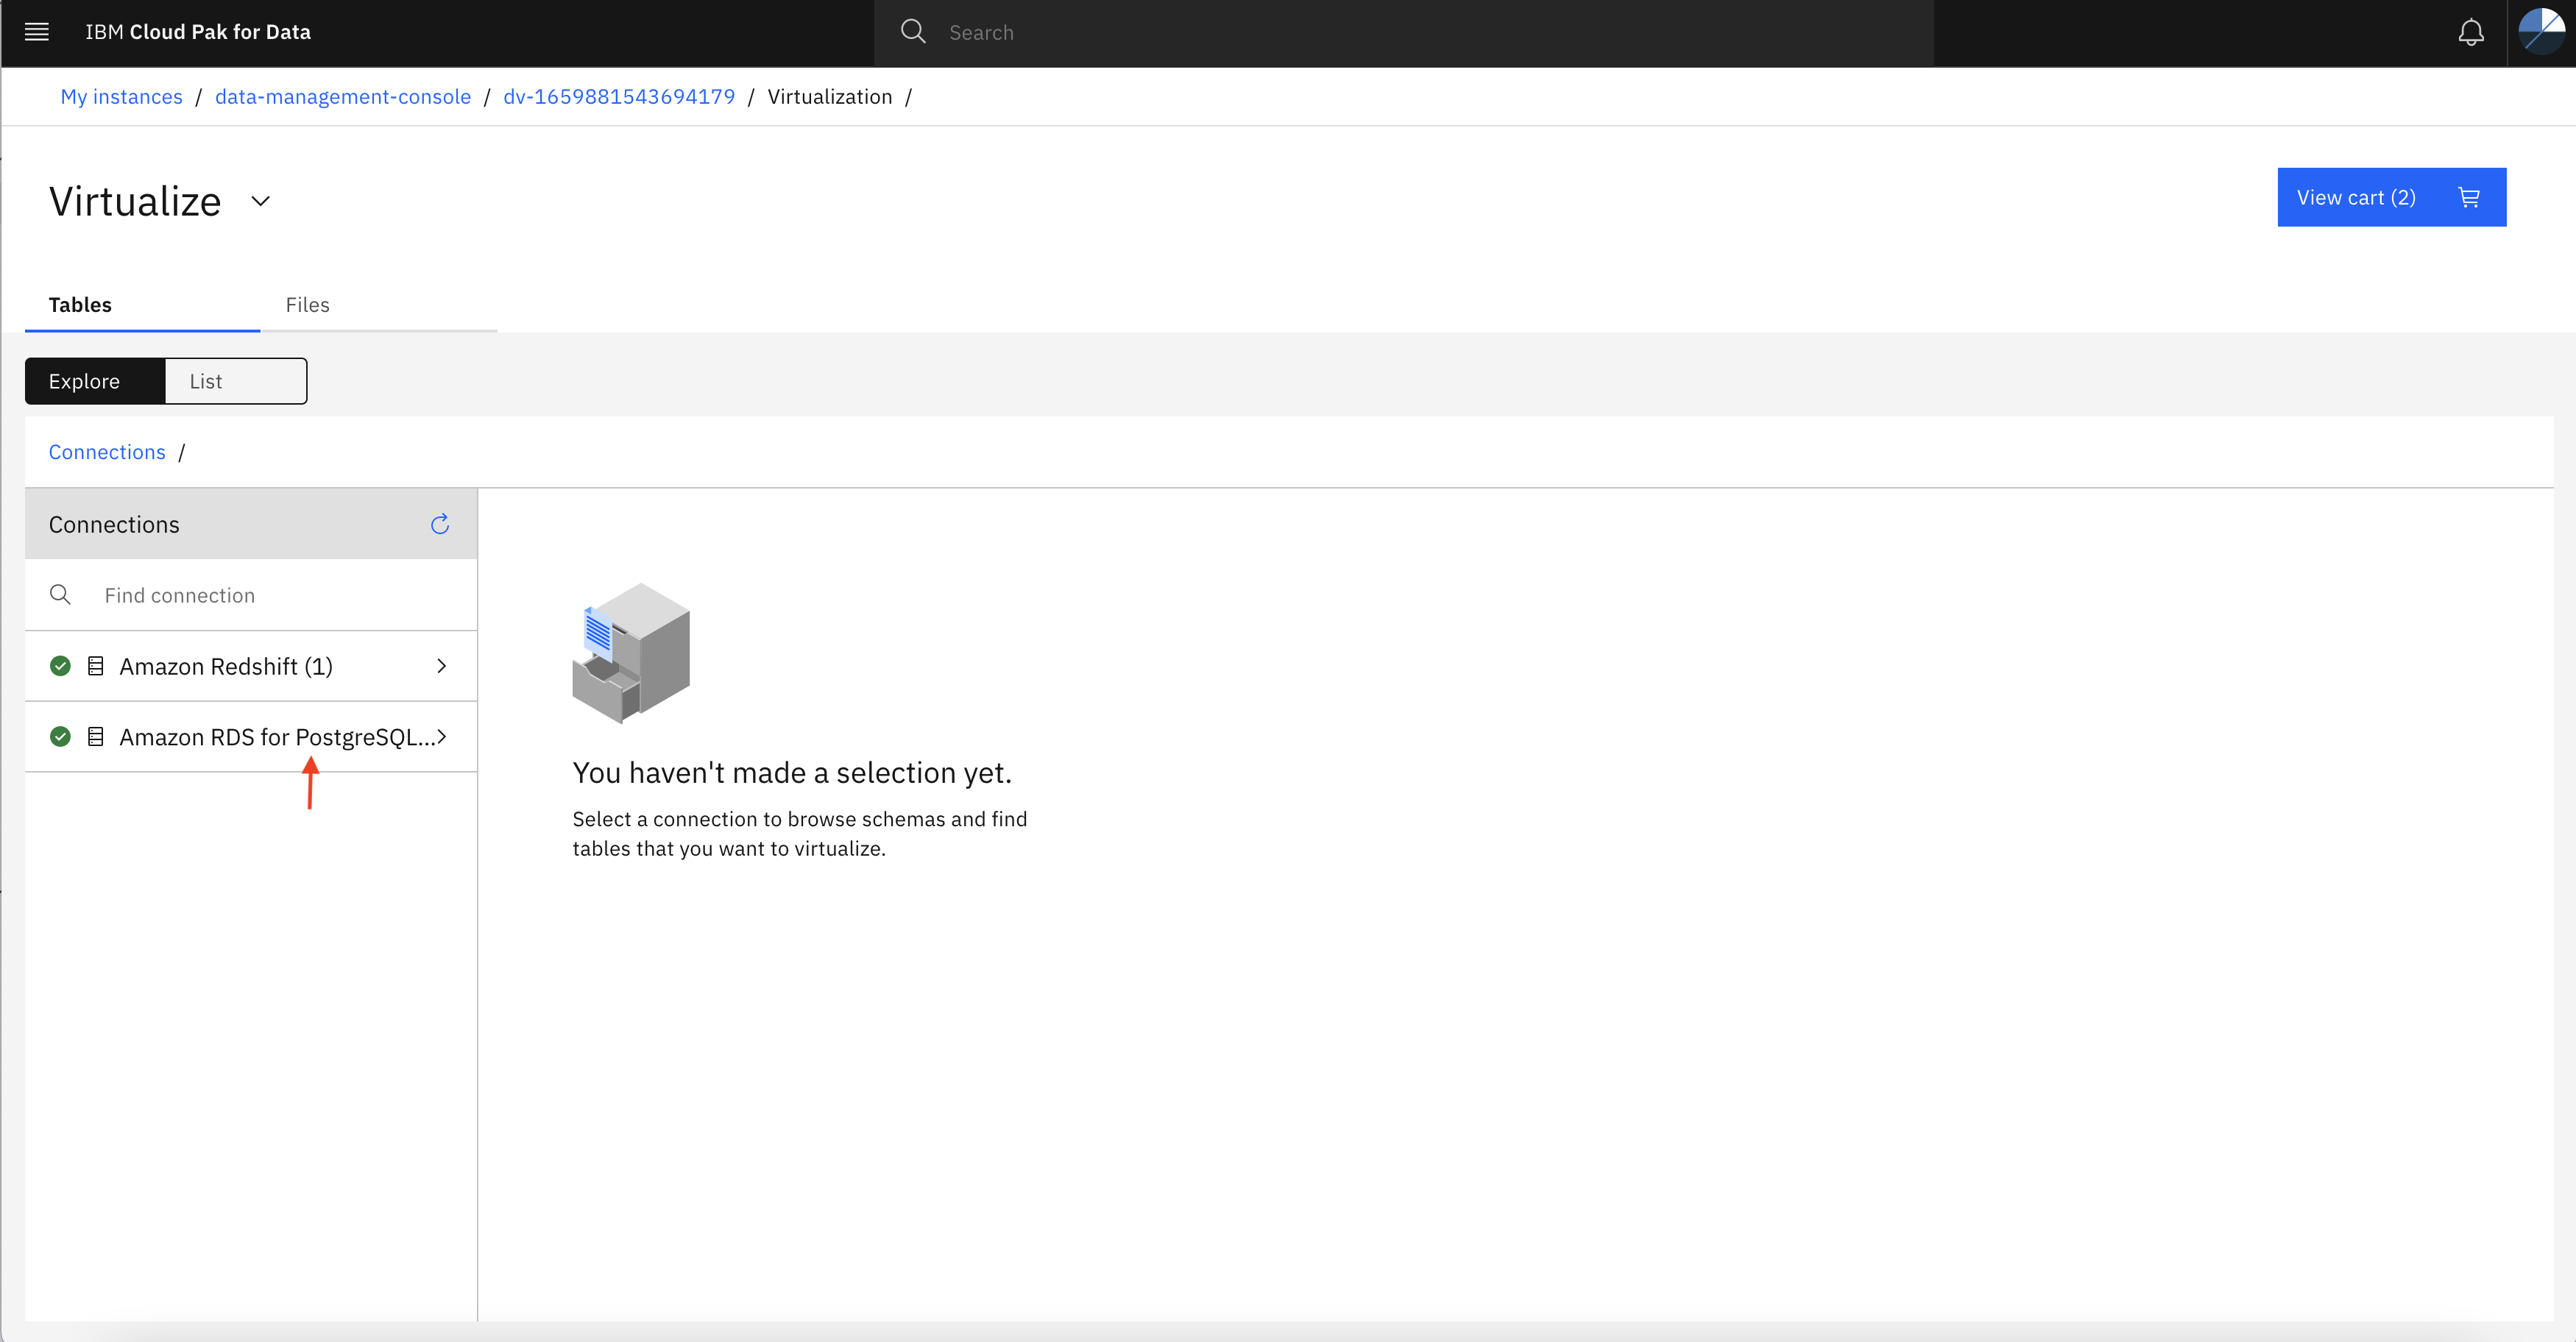This screenshot has height=1342, width=2576.
Task: Click the Find connection magnifier icon
Action: [60, 595]
